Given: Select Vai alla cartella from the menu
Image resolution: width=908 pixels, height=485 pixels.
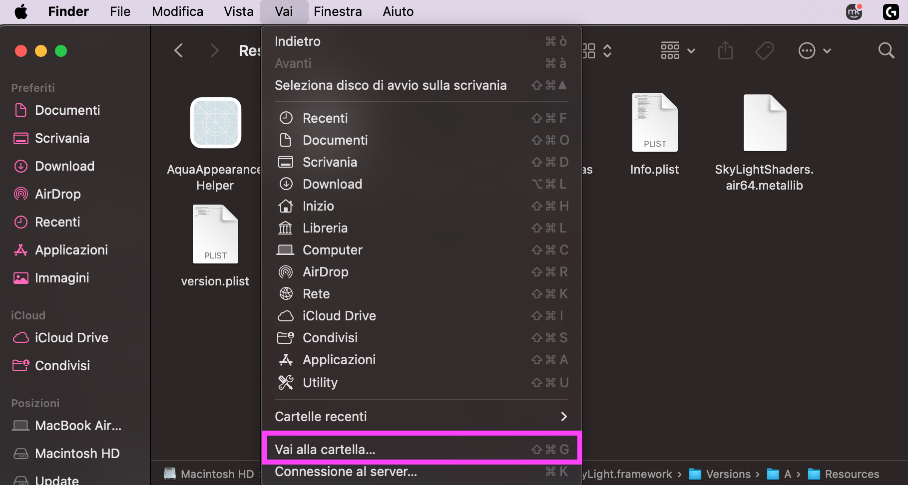Looking at the screenshot, I should click(x=325, y=449).
